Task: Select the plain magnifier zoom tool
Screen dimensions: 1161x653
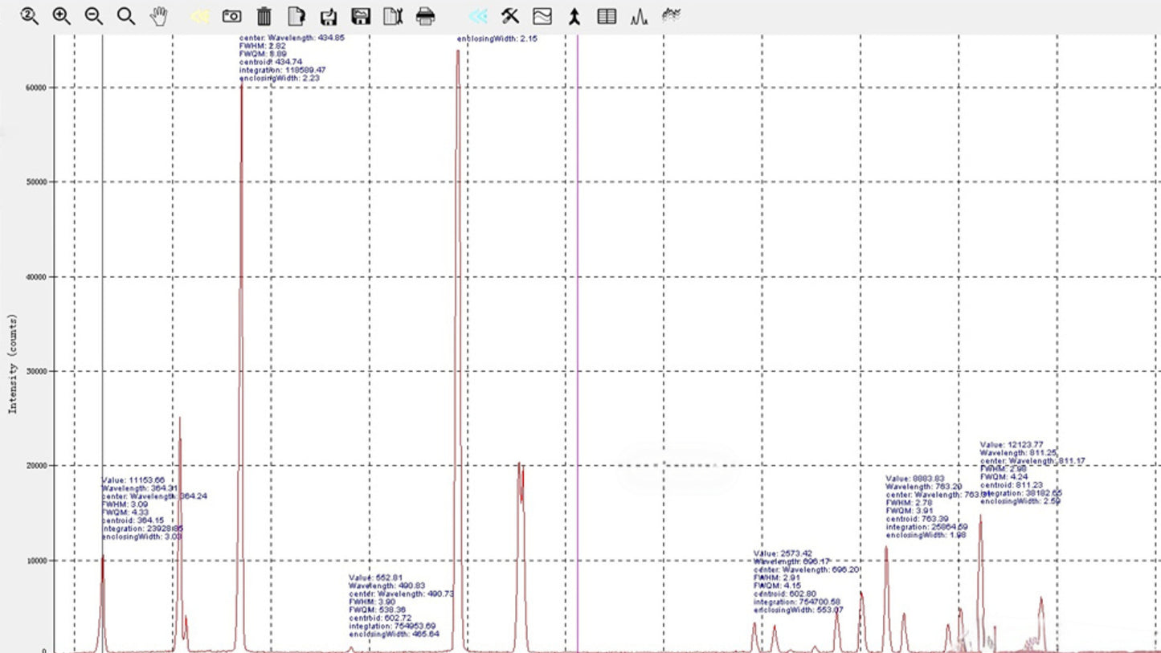Action: tap(126, 16)
